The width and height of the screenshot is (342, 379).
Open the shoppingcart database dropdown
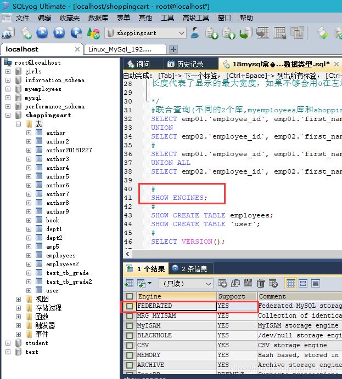tap(182, 33)
